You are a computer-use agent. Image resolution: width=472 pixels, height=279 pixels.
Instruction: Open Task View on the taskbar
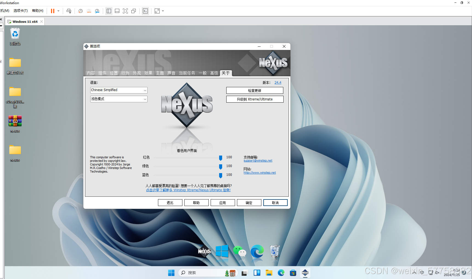tap(245, 273)
